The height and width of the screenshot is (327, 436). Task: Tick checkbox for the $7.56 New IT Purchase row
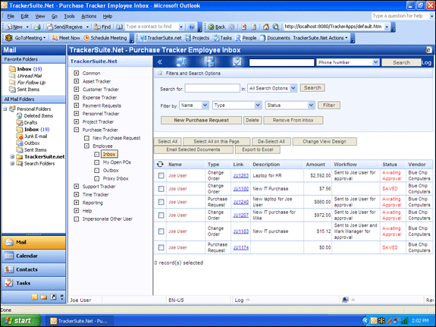[x=161, y=189]
